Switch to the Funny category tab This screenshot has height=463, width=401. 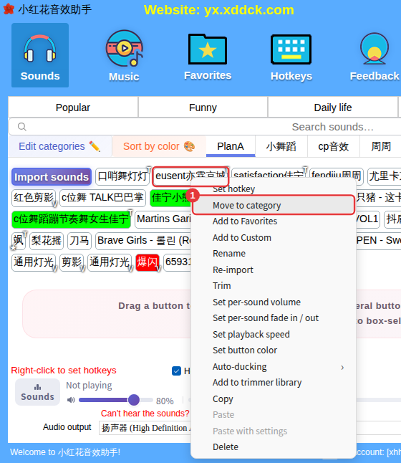[x=203, y=108]
